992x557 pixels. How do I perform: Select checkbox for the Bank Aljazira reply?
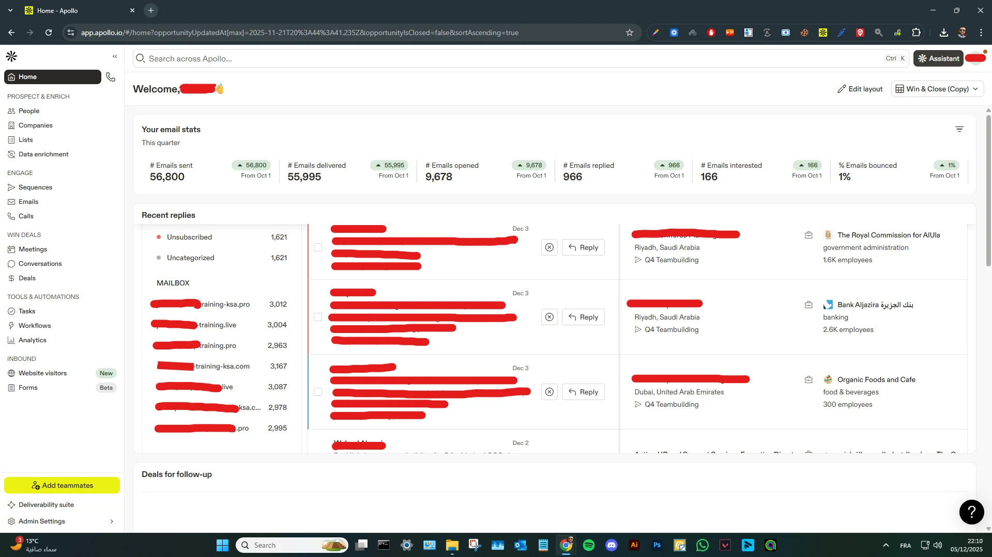[x=318, y=317]
